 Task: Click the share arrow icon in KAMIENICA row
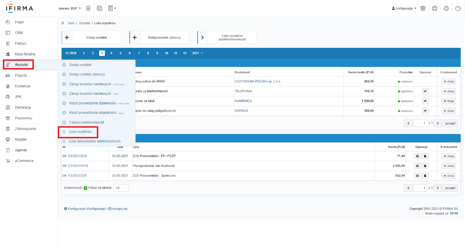coord(425,101)
